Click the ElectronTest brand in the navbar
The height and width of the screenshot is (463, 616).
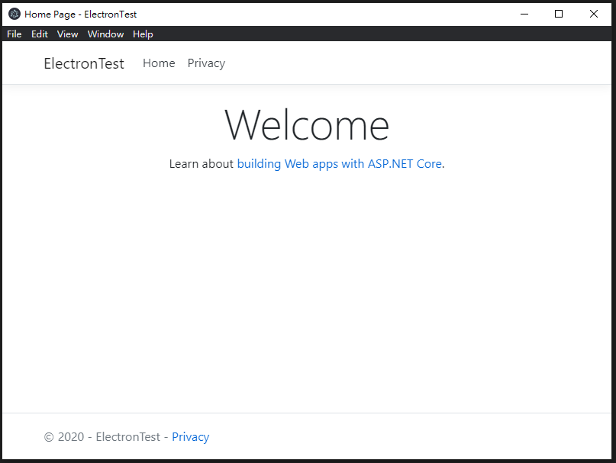coord(84,63)
